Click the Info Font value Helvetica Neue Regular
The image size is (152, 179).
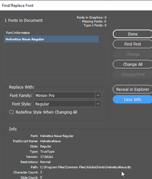pyautogui.click(x=57, y=136)
